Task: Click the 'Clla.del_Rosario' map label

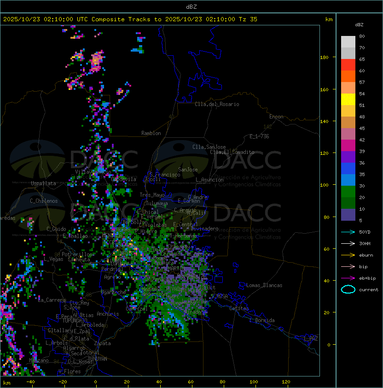Action: [217, 104]
